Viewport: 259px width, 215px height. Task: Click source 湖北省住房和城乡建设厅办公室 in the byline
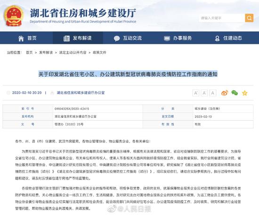point(81,92)
